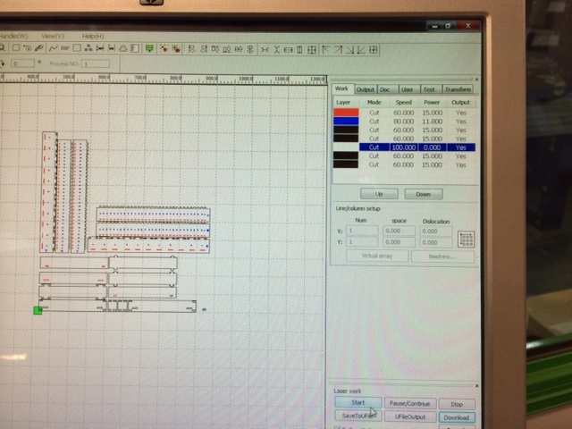Click the X space input field
Screen dimensions: 572x429
pyautogui.click(x=400, y=231)
